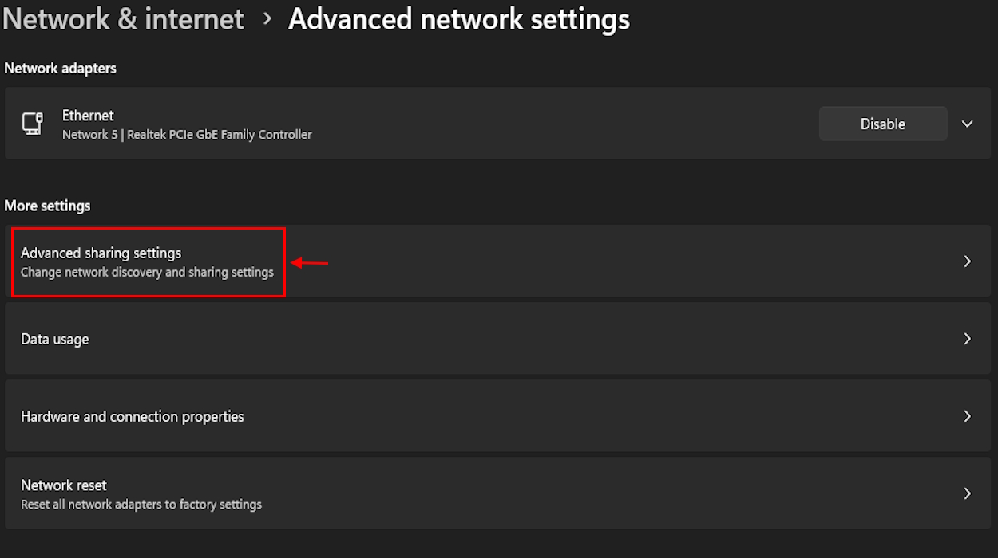Viewport: 998px width, 558px height.
Task: Click the Network reset chevron
Action: tap(967, 493)
